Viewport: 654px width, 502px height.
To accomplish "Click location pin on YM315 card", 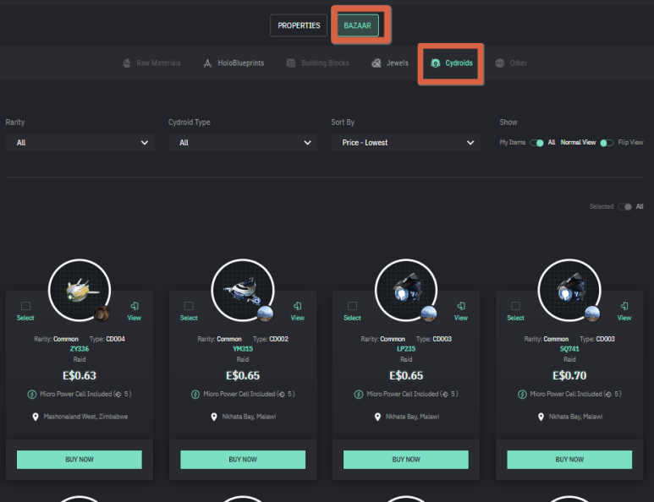I will [214, 417].
